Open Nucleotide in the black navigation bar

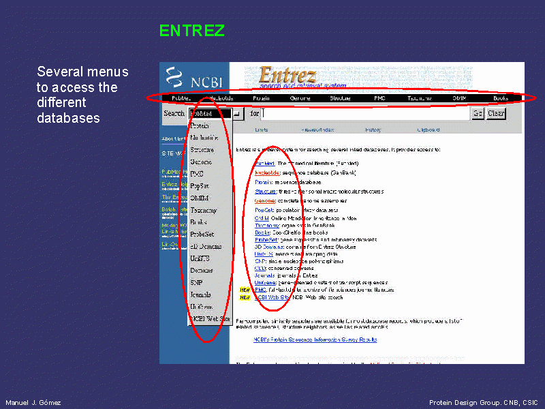pos(221,98)
